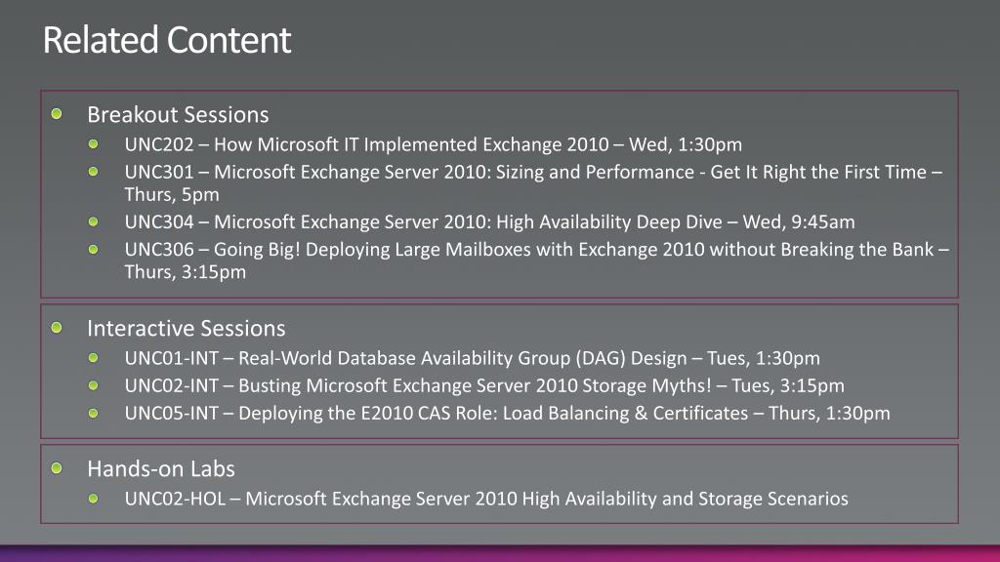
Task: Click UNC02-HOL High Availability Storage Scenarios line
Action: click(486, 499)
